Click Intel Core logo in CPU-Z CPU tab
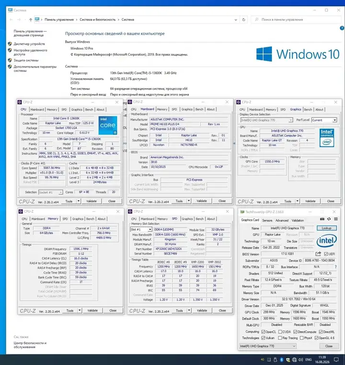Screen dimensions: 345x365 point(108,125)
